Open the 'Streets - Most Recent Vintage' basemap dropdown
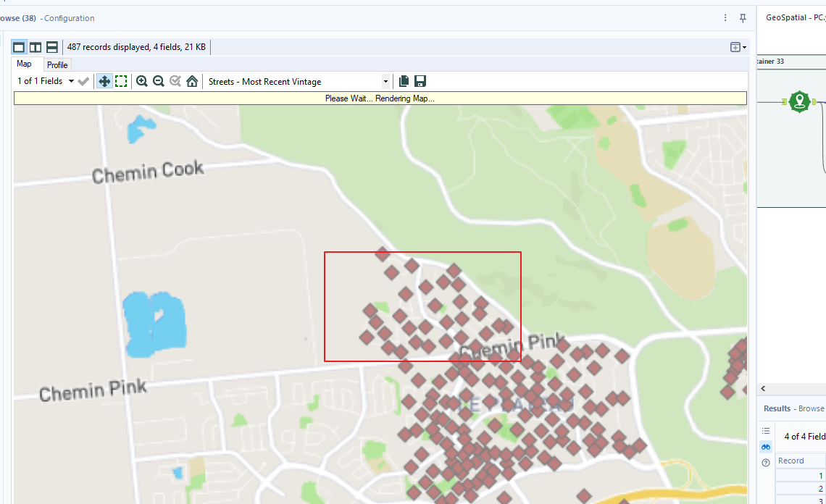 pyautogui.click(x=386, y=81)
